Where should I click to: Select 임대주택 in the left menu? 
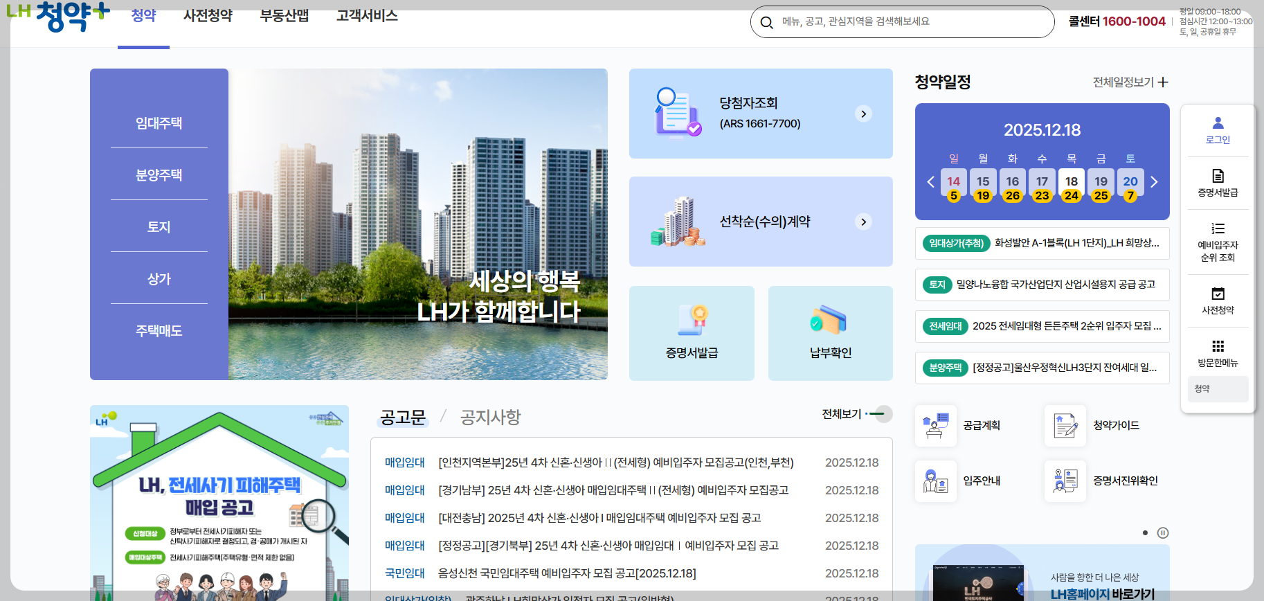click(159, 123)
